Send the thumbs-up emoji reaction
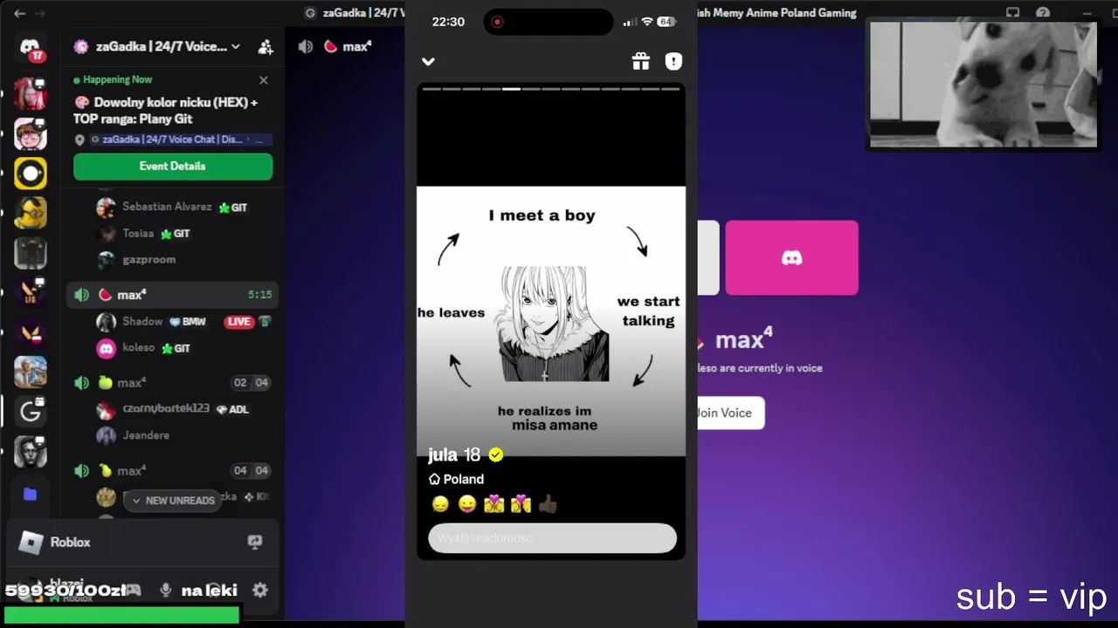The width and height of the screenshot is (1118, 628). (548, 504)
